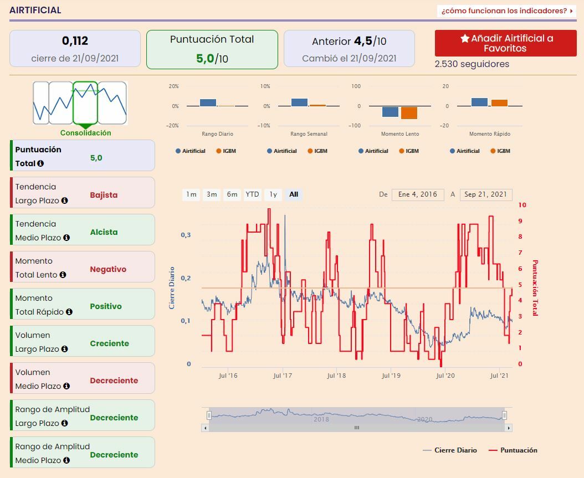Click the Alcista trend value
The height and width of the screenshot is (478, 584).
104,232
